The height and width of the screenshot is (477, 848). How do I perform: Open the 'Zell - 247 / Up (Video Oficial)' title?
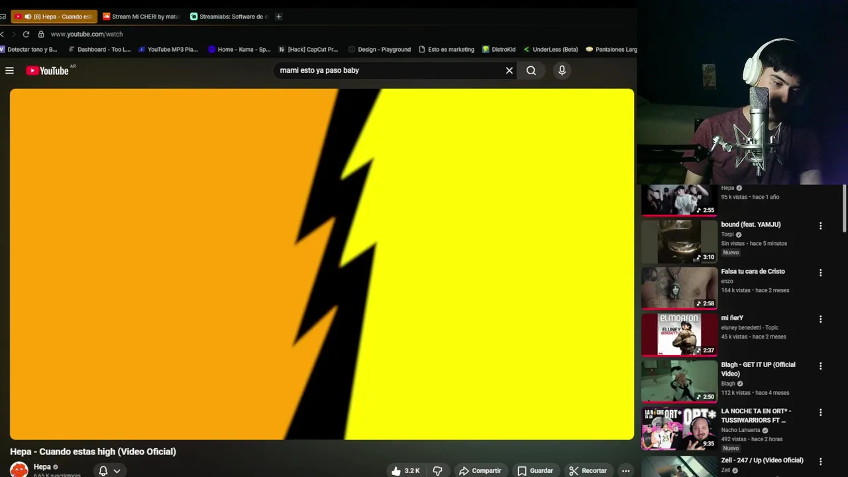coord(762,460)
